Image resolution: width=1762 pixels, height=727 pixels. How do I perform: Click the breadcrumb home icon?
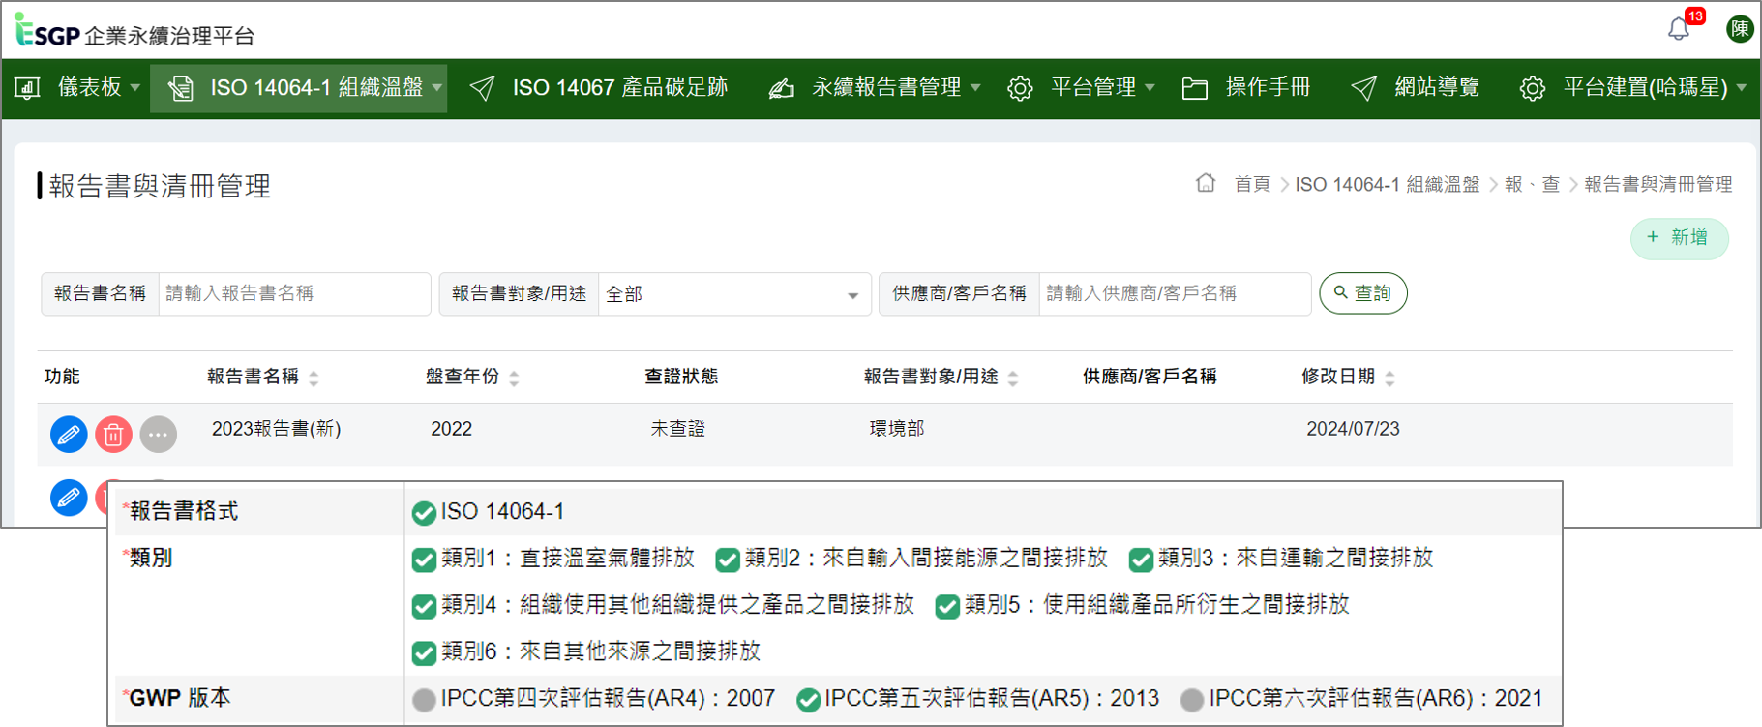(1206, 183)
